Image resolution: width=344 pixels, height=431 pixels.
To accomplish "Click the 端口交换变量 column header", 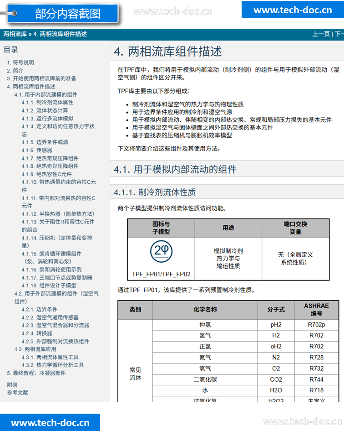I will click(295, 228).
